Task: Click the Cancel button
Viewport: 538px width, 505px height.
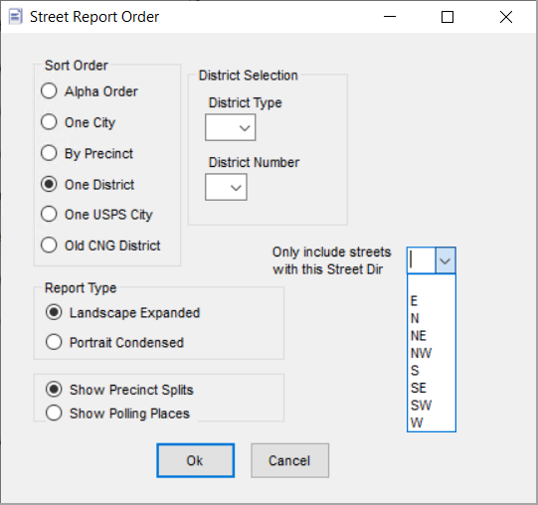Action: [290, 460]
